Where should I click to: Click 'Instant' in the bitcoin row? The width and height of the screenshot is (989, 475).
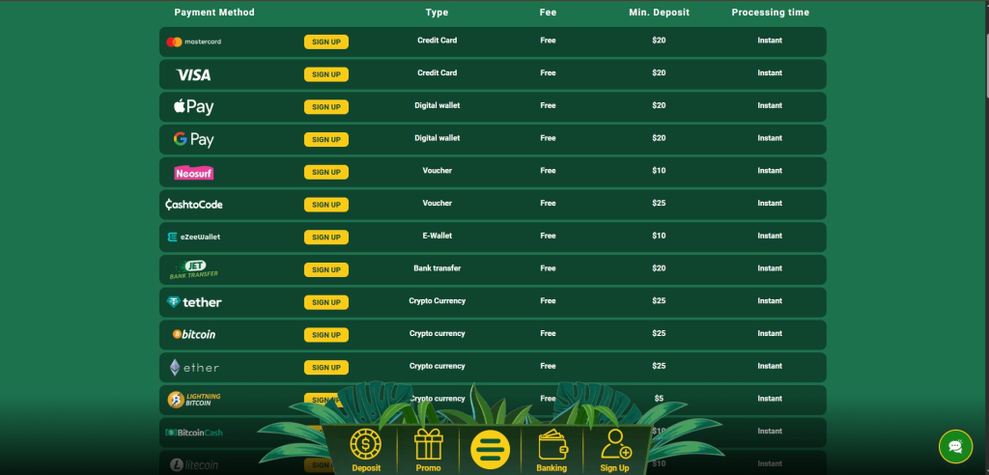point(770,334)
